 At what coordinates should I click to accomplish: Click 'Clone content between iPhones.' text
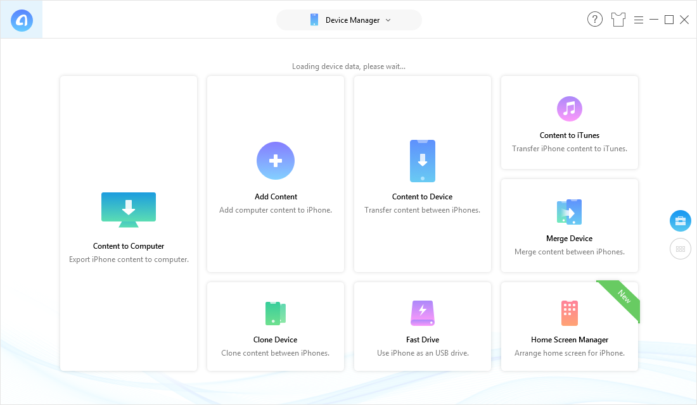(275, 353)
